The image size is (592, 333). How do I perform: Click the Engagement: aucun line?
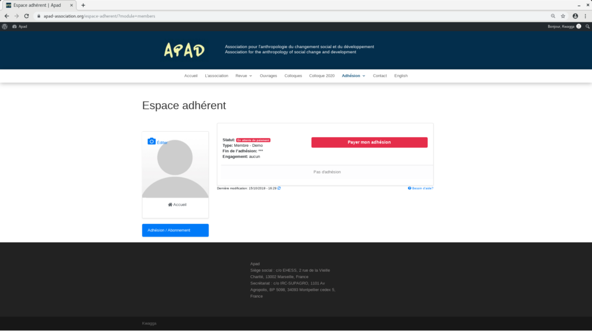[x=241, y=157]
